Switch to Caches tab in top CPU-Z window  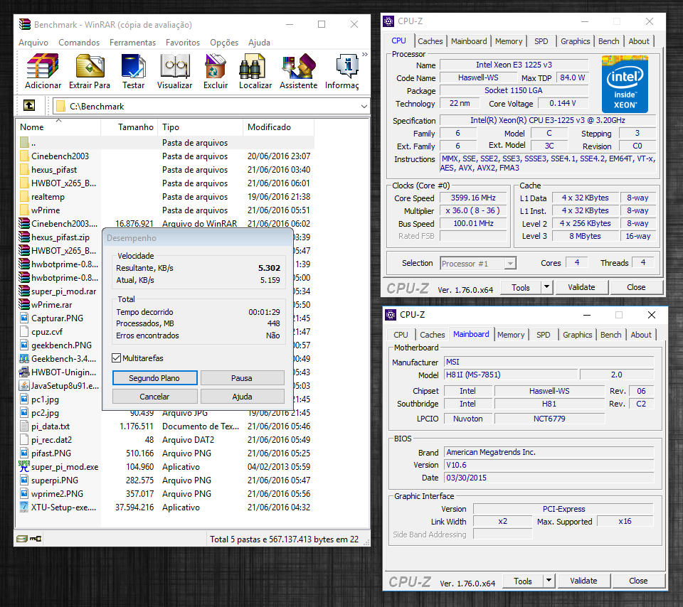point(430,41)
